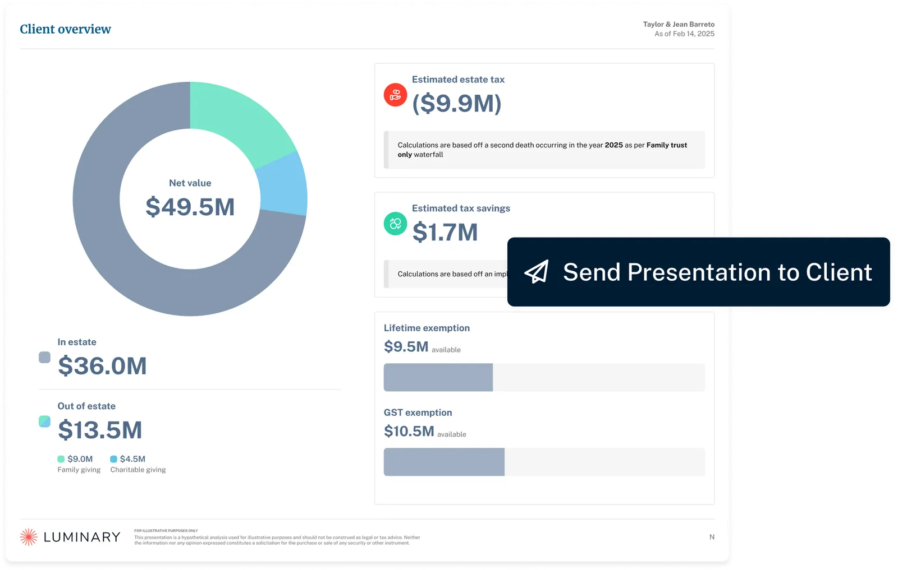Click the date "As of Feb 14, 2025"

point(684,34)
